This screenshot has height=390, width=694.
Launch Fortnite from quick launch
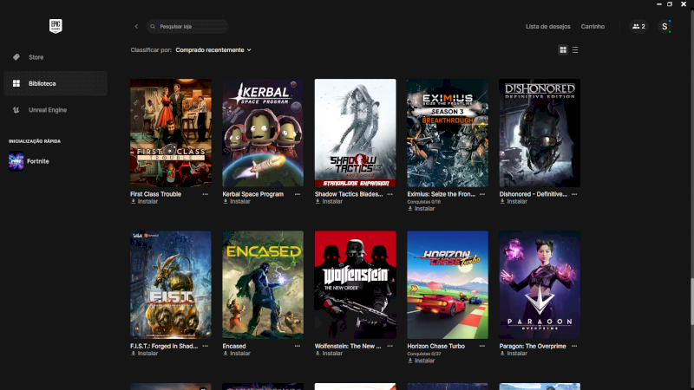29,161
